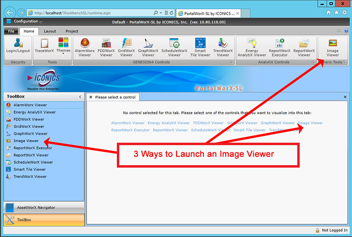Click the Energy AnalytiX Viewer link in tab
The width and height of the screenshot is (352, 237).
169,123
